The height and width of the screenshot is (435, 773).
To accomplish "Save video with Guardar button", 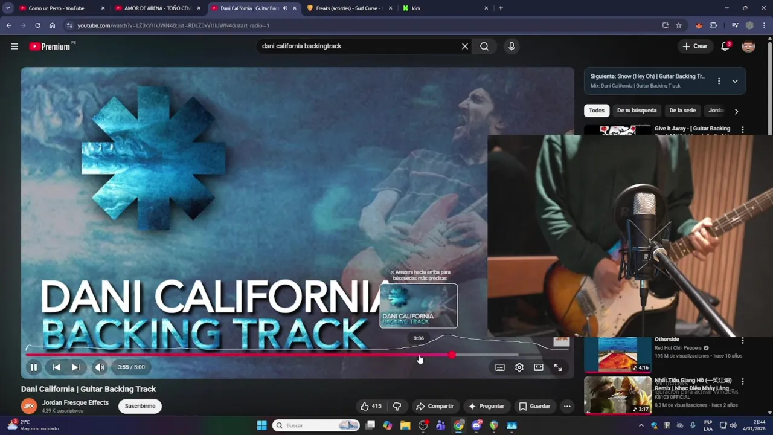I will [x=535, y=407].
